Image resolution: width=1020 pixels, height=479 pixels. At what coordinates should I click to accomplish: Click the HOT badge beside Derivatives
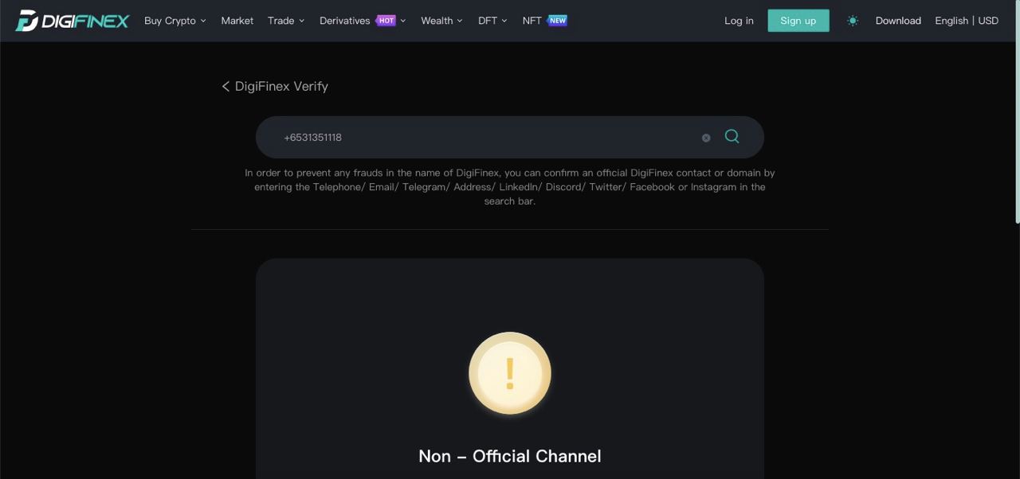(x=386, y=21)
